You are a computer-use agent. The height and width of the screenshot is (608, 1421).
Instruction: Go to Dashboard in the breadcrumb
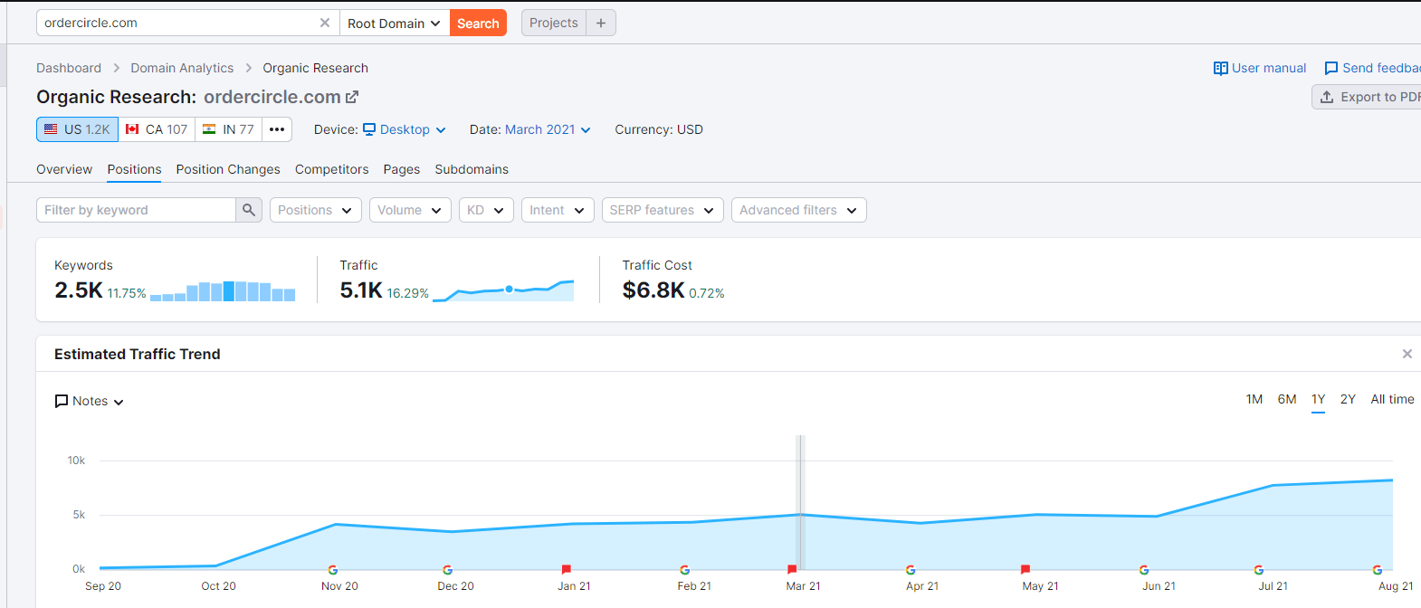coord(69,68)
